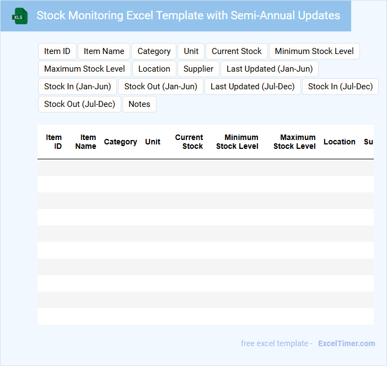Click the Stock In (Jan-Jun) tag

pyautogui.click(x=78, y=87)
